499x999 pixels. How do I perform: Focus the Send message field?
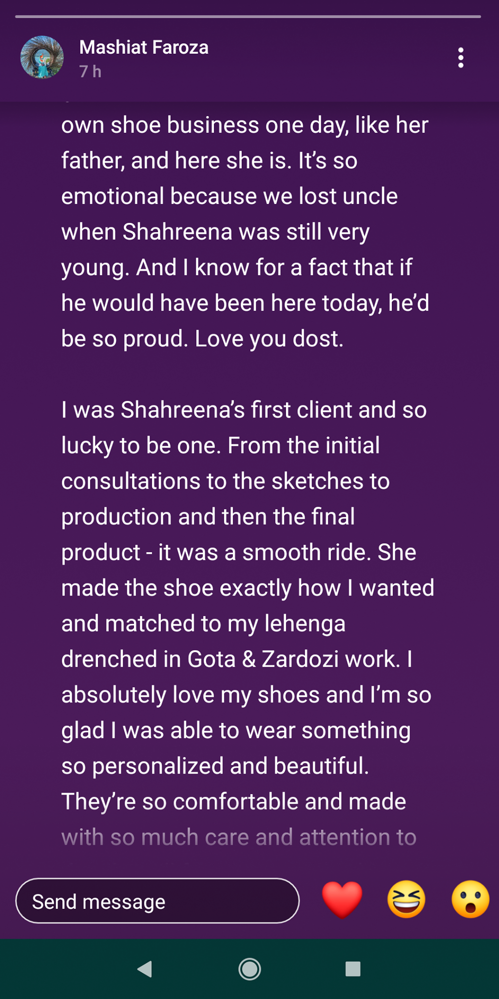[157, 901]
